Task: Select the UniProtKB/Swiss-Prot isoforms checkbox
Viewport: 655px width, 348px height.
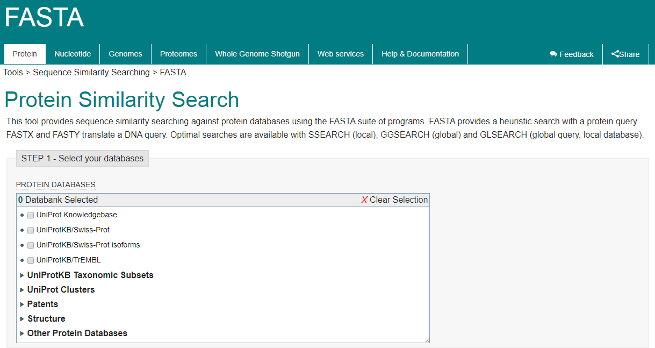Action: tap(31, 245)
